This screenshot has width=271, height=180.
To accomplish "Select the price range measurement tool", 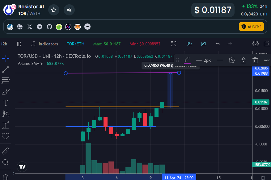I will tap(6, 125).
